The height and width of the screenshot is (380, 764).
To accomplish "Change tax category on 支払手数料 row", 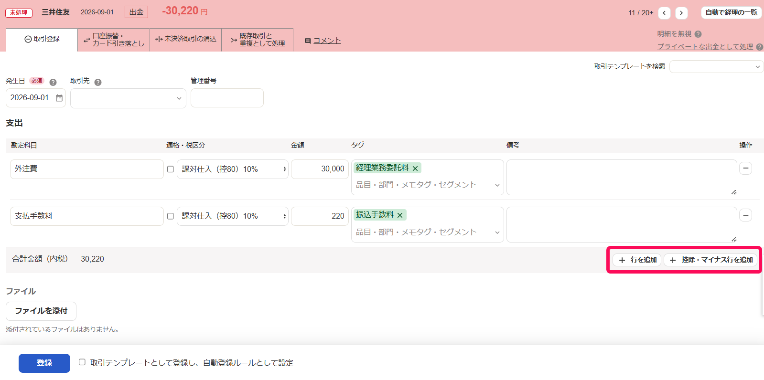I will [232, 216].
